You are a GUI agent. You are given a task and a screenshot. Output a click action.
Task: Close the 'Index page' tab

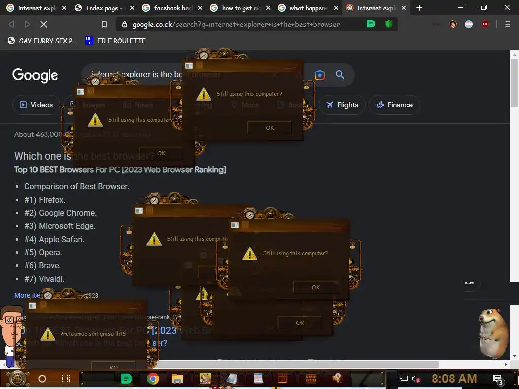click(132, 8)
